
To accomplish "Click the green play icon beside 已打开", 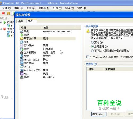I will (5, 22).
